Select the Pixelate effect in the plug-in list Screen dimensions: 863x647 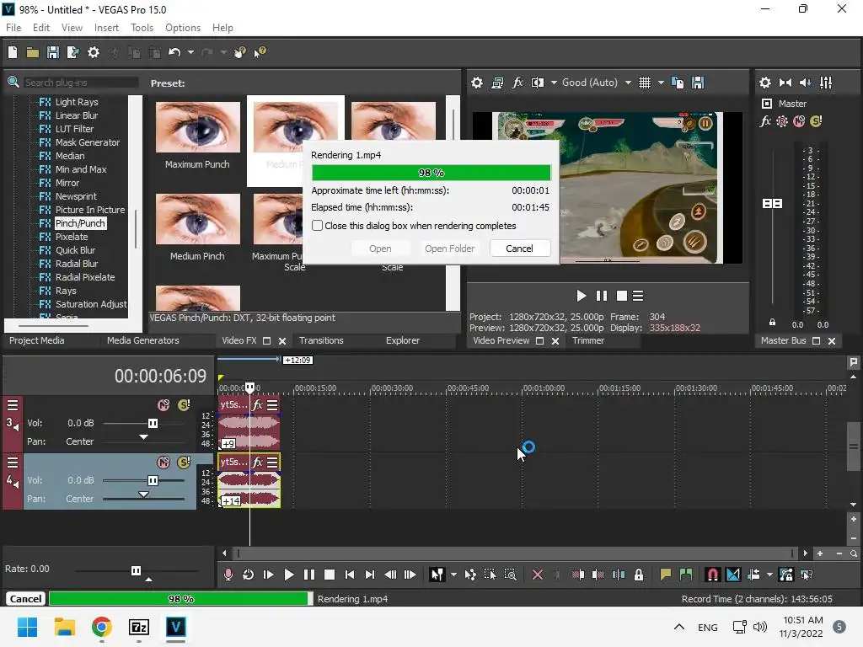(x=72, y=237)
